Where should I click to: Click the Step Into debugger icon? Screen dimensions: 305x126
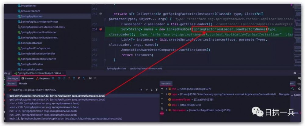click(64, 78)
